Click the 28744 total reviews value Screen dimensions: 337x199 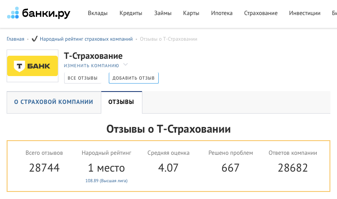pos(44,168)
